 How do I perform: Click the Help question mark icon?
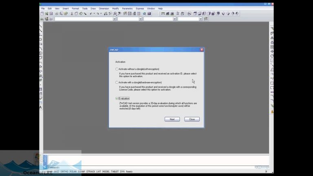(x=149, y=13)
